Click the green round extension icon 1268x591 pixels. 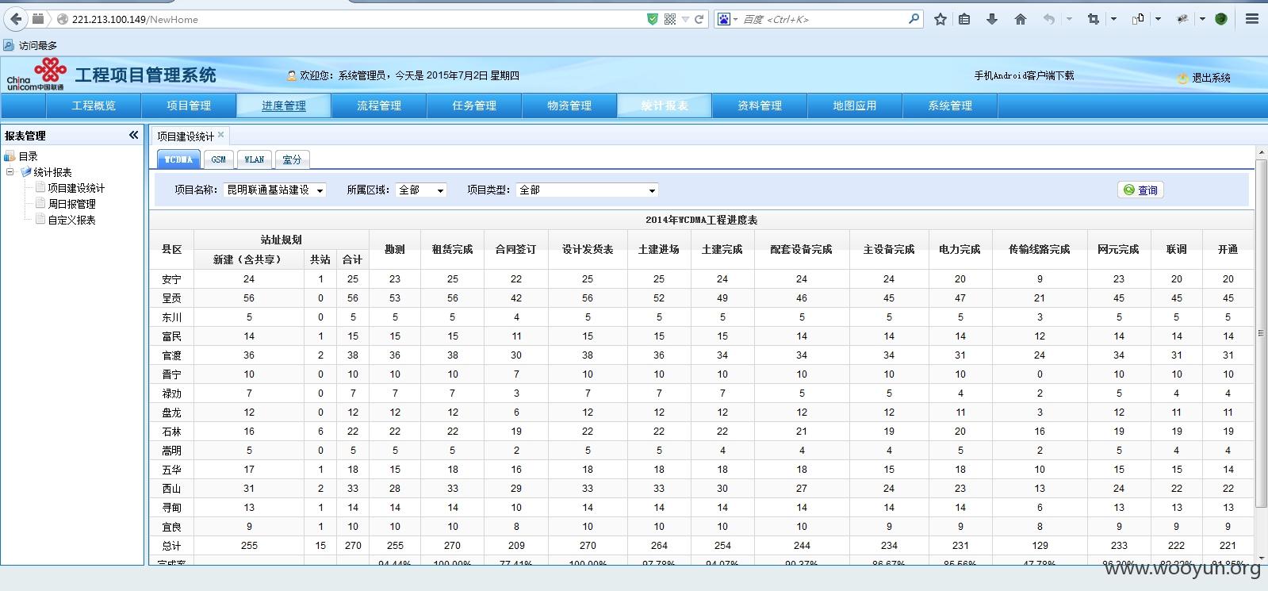coord(1221,19)
